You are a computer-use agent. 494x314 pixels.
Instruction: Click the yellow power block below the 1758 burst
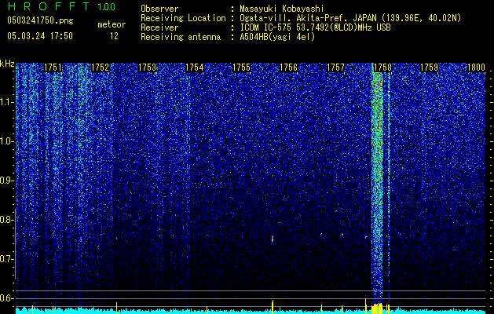click(x=376, y=309)
